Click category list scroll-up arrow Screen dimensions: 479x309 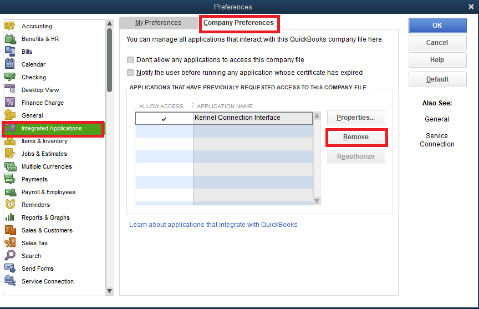pyautogui.click(x=109, y=23)
